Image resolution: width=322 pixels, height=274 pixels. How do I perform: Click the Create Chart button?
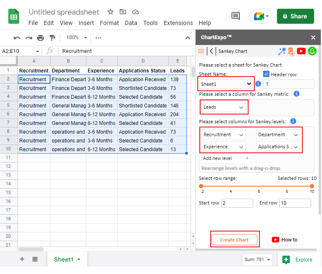(x=234, y=240)
